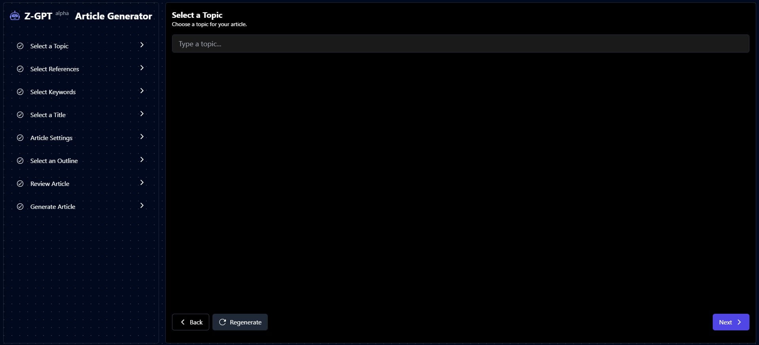Click the Back button
The image size is (759, 345).
tap(191, 322)
